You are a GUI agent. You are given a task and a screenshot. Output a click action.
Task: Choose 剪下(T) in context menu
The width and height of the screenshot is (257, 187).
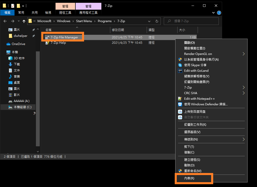(189, 147)
